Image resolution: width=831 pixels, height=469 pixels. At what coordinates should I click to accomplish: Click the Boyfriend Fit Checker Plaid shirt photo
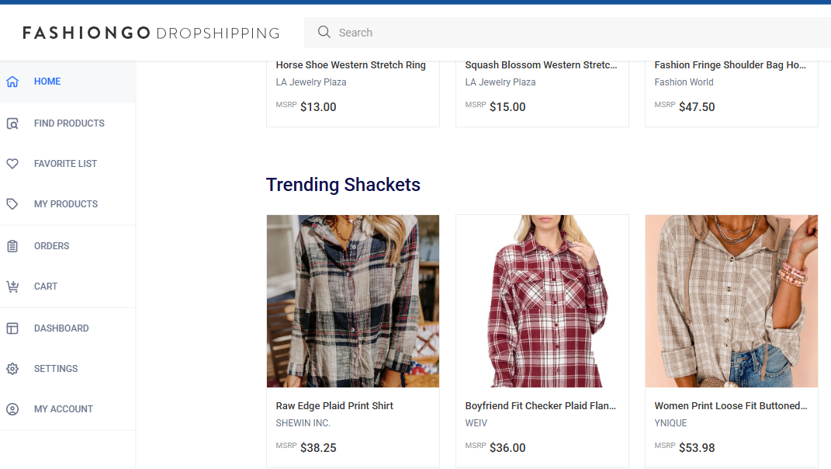pyautogui.click(x=542, y=301)
